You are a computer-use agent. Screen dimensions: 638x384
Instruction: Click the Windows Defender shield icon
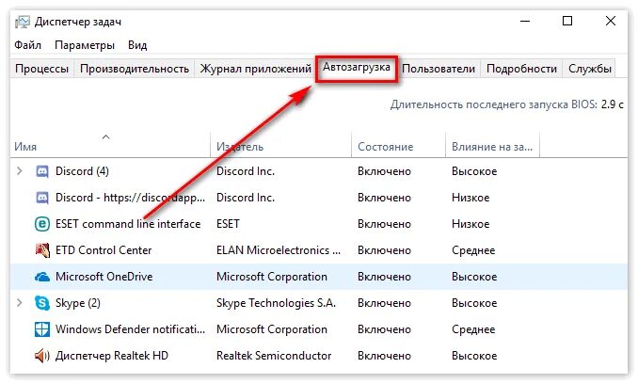click(42, 329)
